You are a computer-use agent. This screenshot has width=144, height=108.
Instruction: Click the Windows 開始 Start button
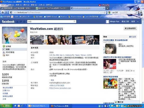tap(6, 106)
